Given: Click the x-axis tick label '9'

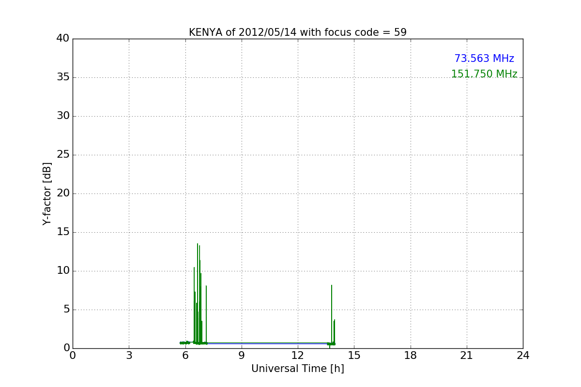Looking at the screenshot, I should pyautogui.click(x=242, y=356).
